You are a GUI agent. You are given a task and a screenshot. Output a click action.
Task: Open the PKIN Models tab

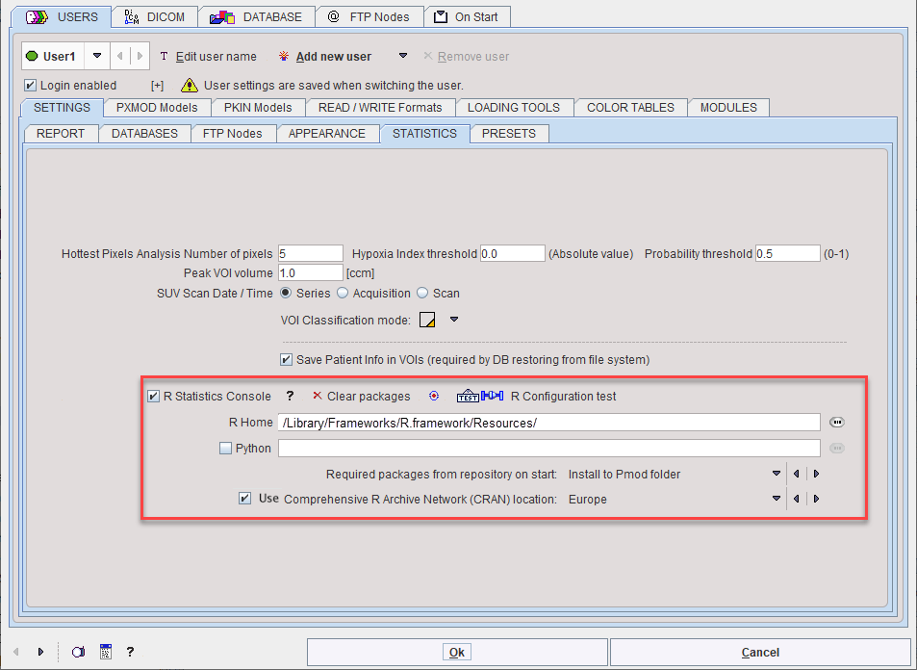(x=258, y=108)
